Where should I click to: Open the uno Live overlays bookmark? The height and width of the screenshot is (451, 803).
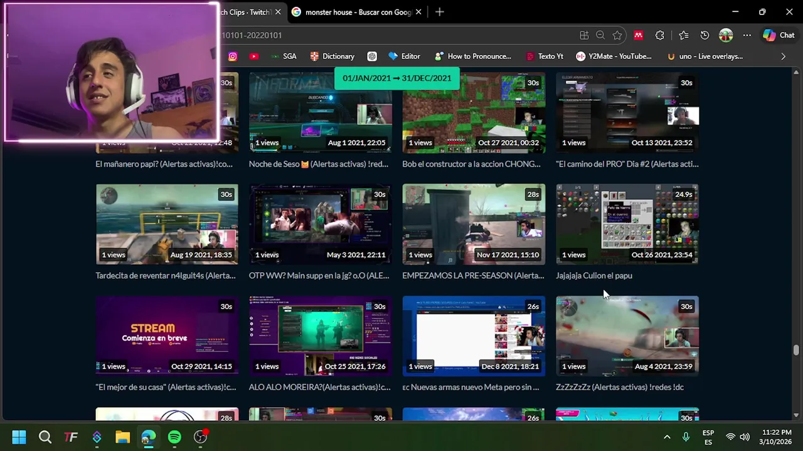[x=705, y=56]
